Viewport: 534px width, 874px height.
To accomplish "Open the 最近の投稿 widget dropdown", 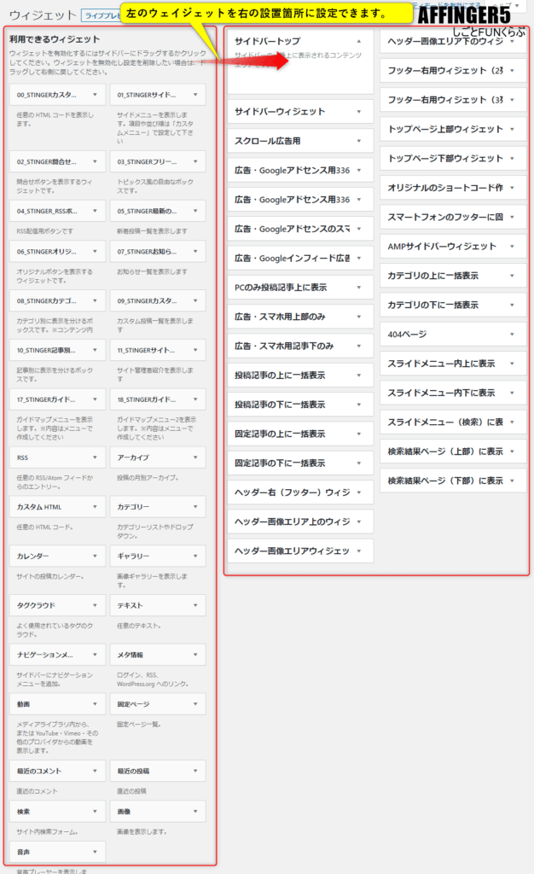I will click(195, 771).
